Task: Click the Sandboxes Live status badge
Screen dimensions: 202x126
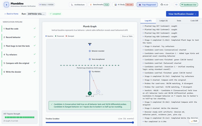Action: pos(189,5)
